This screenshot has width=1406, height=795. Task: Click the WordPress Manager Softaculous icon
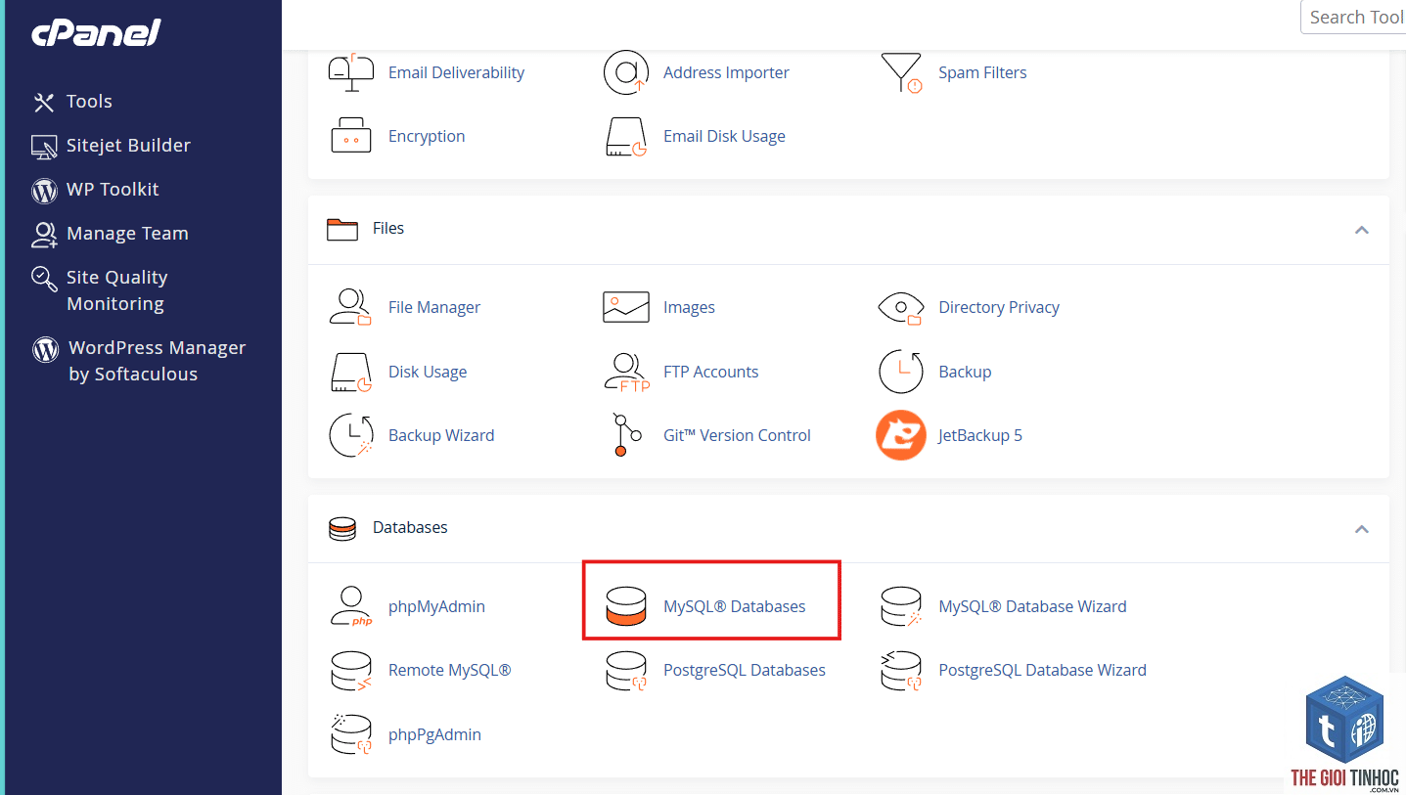click(45, 349)
